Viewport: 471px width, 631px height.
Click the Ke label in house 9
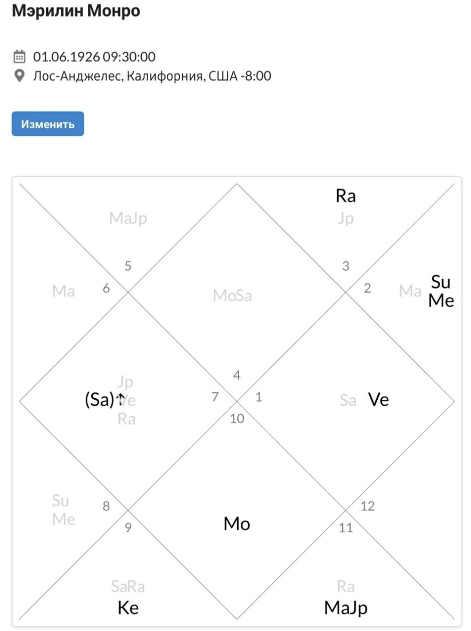coord(128,608)
